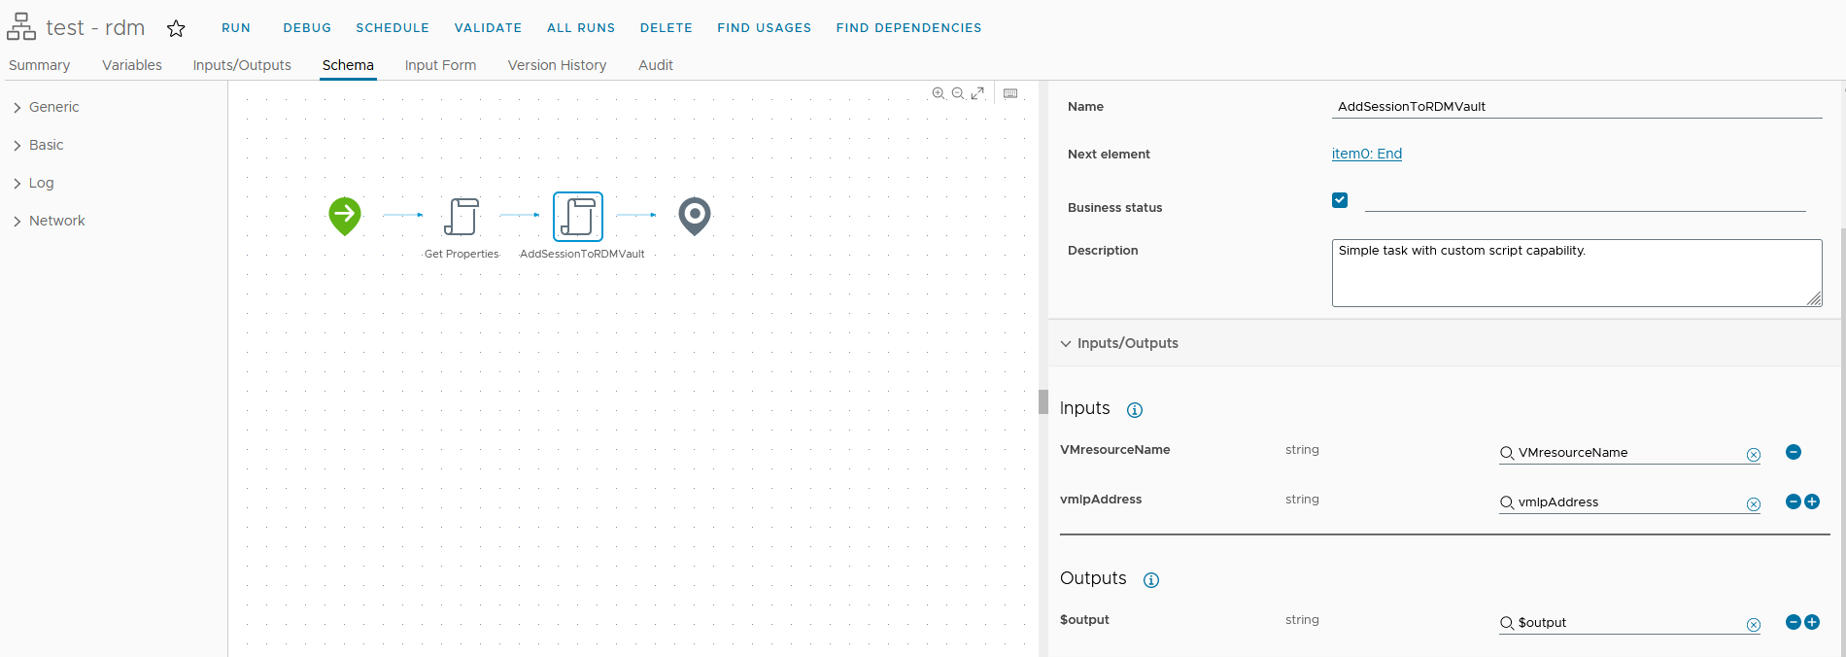Click the Business status text field

[1585, 201]
